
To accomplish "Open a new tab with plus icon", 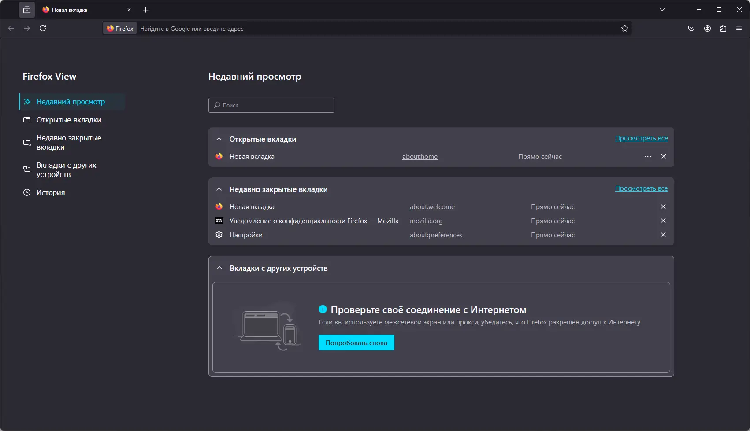I will click(x=146, y=10).
